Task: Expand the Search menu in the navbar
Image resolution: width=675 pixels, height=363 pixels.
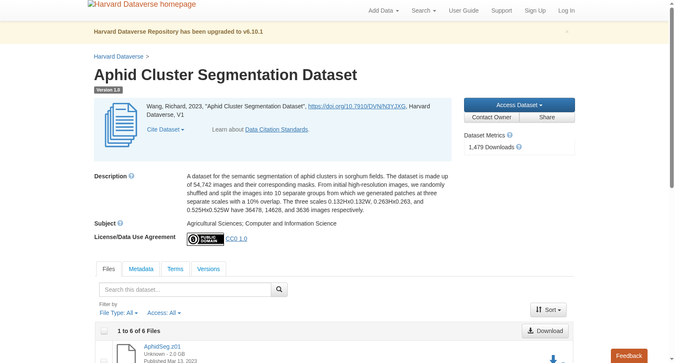Action: (x=424, y=11)
